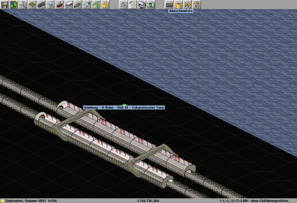Open the ship and harbor tools
This screenshot has width=297, height=203.
78,5
